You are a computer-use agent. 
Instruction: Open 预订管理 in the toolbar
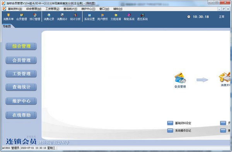(35, 17)
